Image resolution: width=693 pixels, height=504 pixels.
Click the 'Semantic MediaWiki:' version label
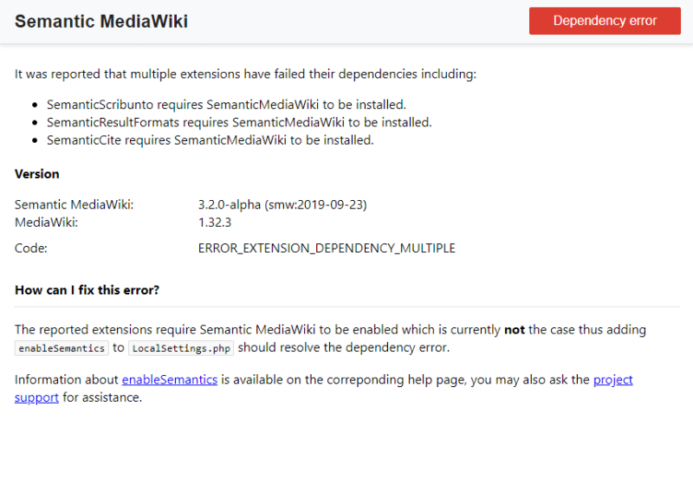coord(74,204)
